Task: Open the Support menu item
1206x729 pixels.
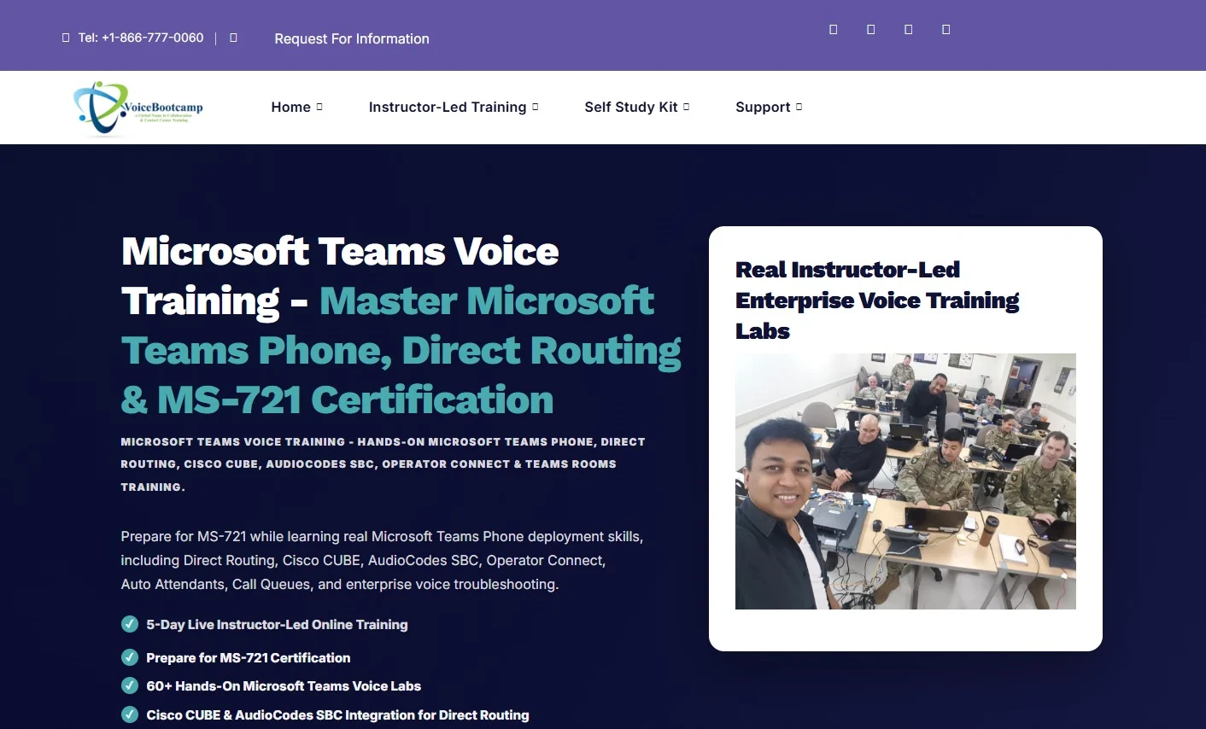Action: (763, 107)
